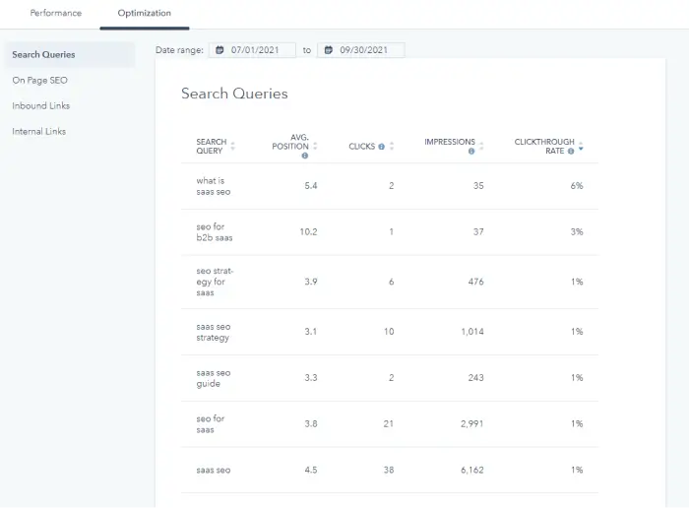Click the 09/30/2021 end date field
The height and width of the screenshot is (508, 689).
point(366,50)
